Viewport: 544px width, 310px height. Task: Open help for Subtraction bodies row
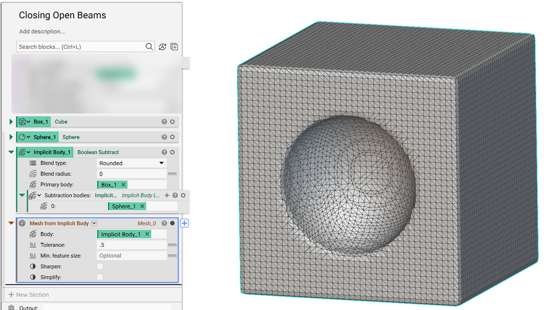175,195
